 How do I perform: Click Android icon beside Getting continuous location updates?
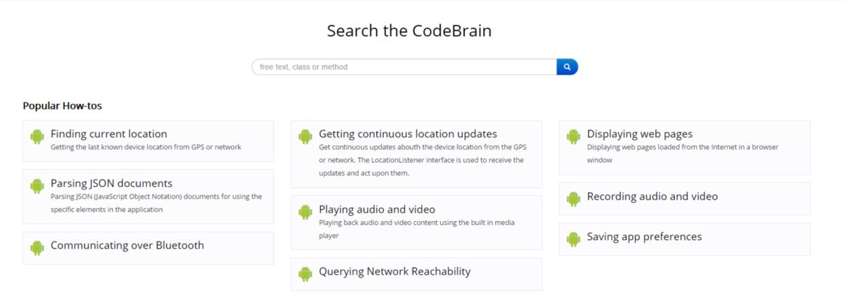pos(306,137)
